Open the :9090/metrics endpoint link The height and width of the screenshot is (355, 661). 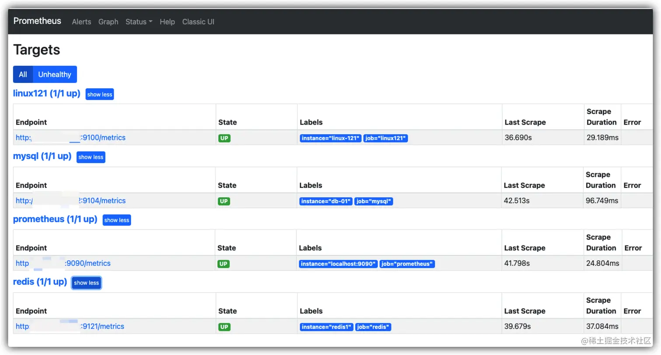63,263
